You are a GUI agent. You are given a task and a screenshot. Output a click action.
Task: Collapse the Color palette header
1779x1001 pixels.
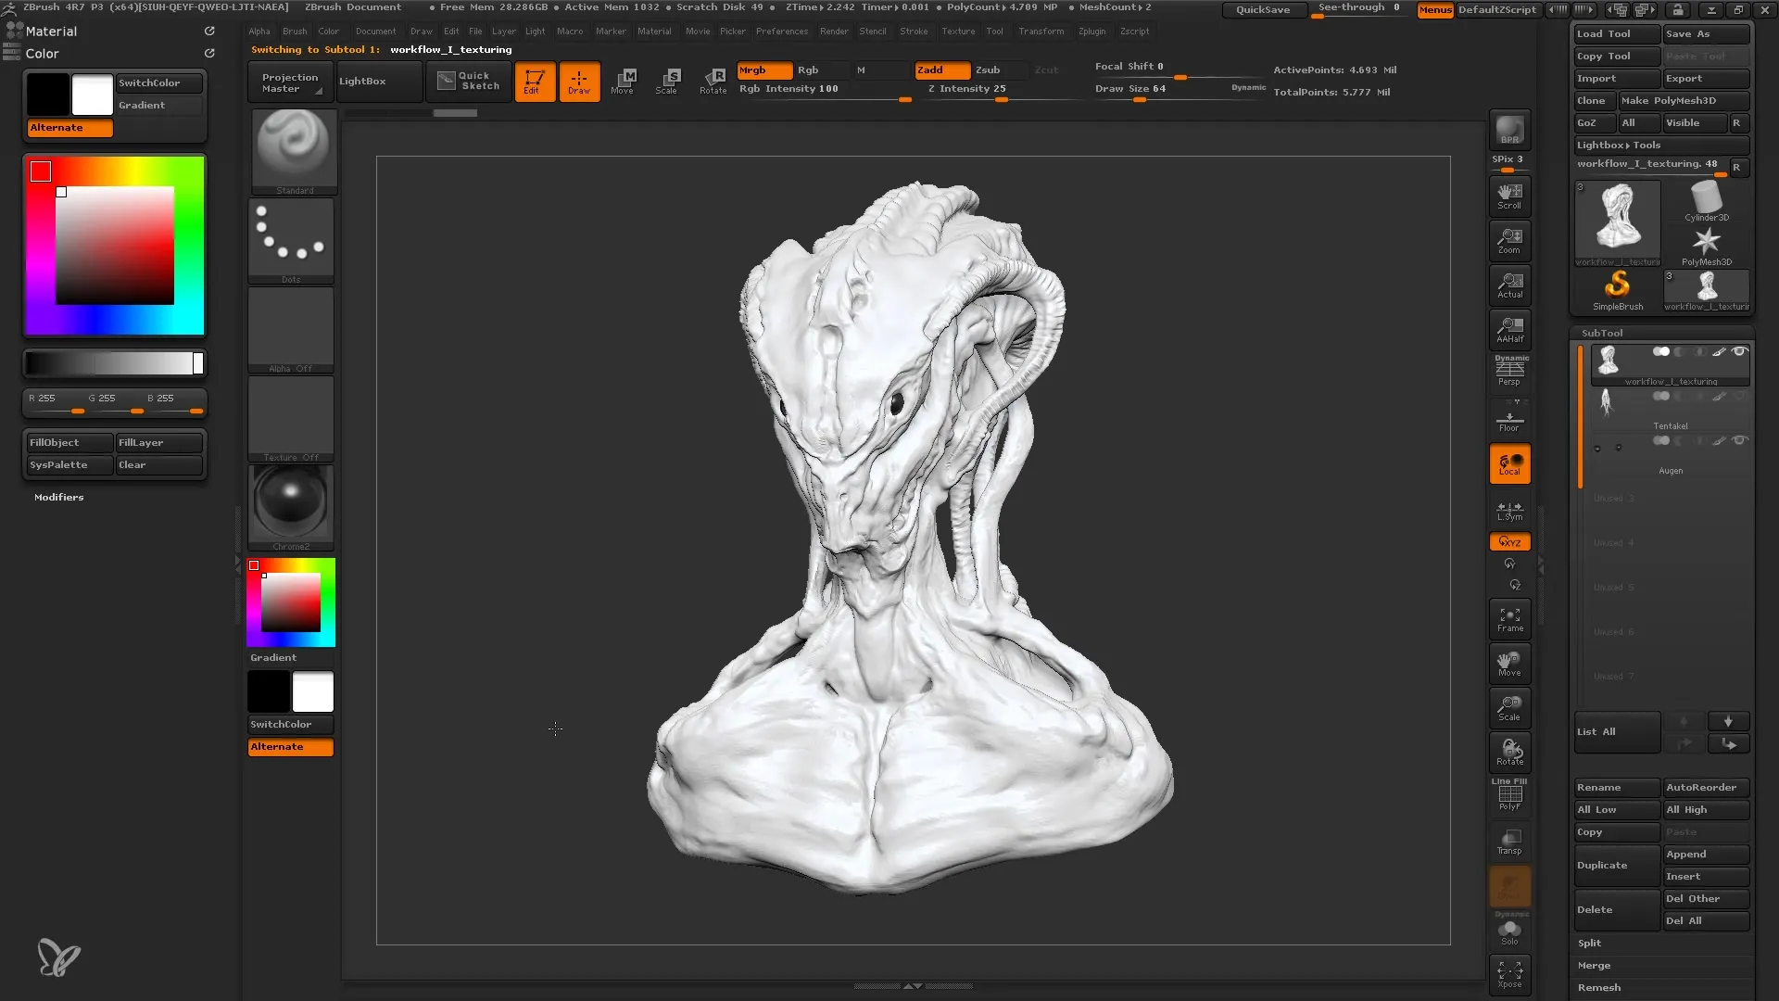[x=42, y=54]
